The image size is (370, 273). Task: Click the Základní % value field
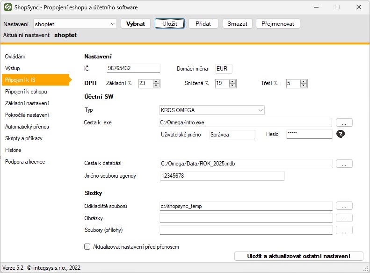click(x=146, y=83)
